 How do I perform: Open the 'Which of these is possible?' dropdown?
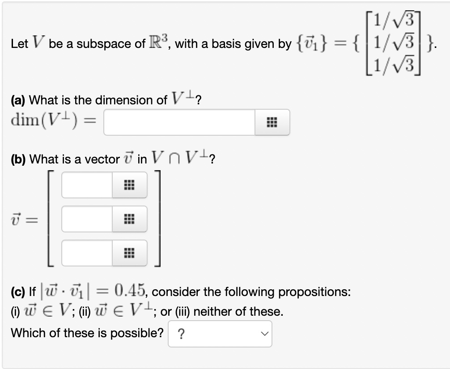(219, 334)
